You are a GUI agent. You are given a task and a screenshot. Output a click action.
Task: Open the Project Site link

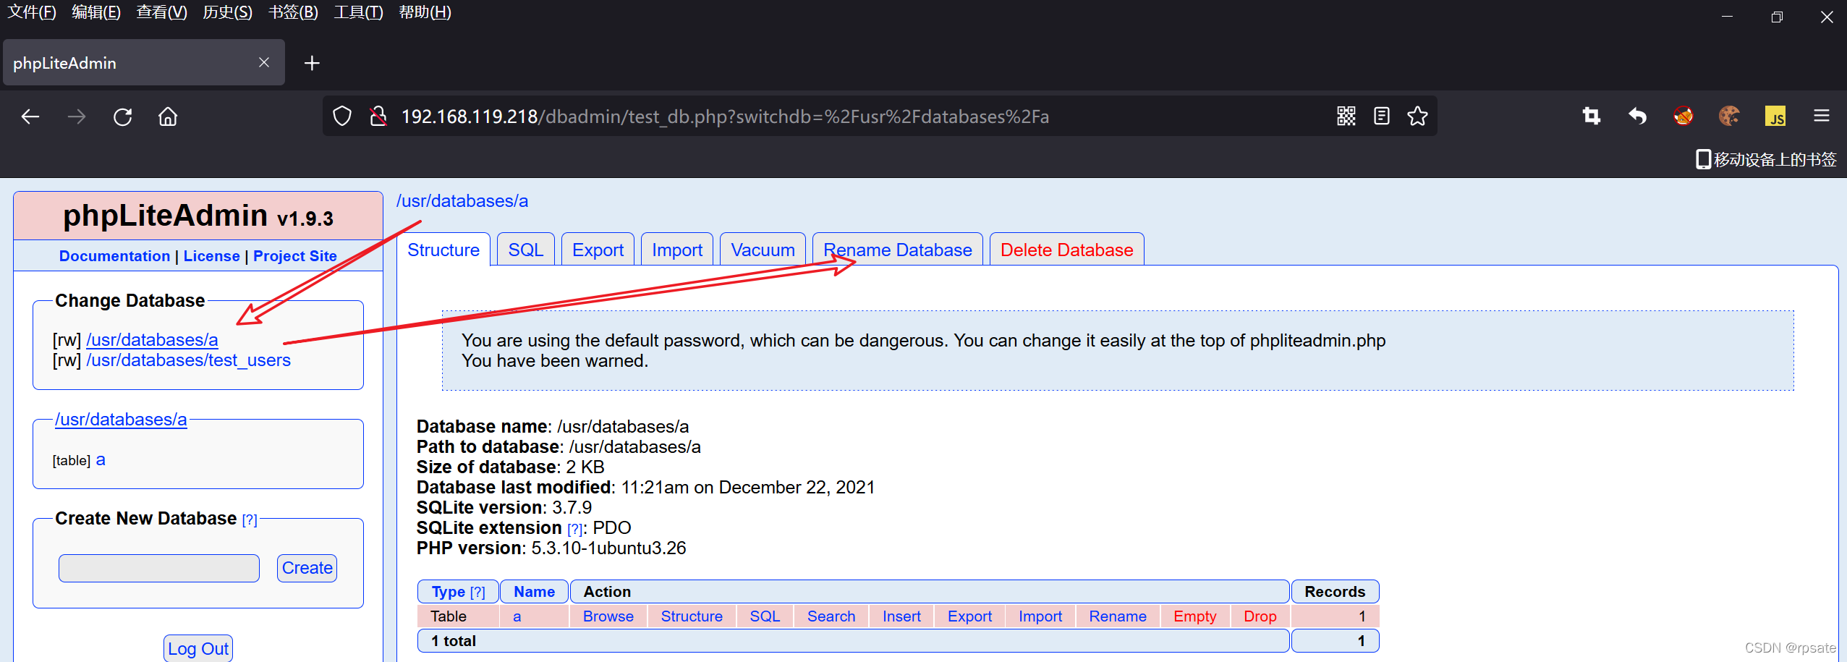[295, 256]
